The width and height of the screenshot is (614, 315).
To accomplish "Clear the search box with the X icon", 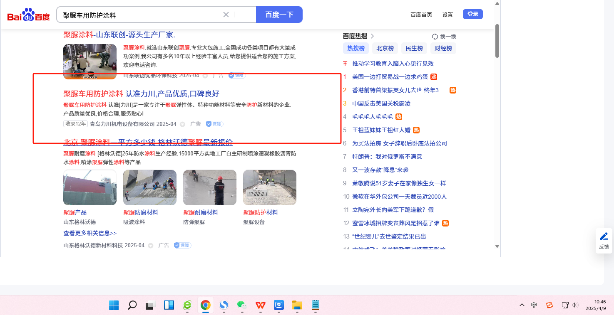I will [226, 15].
